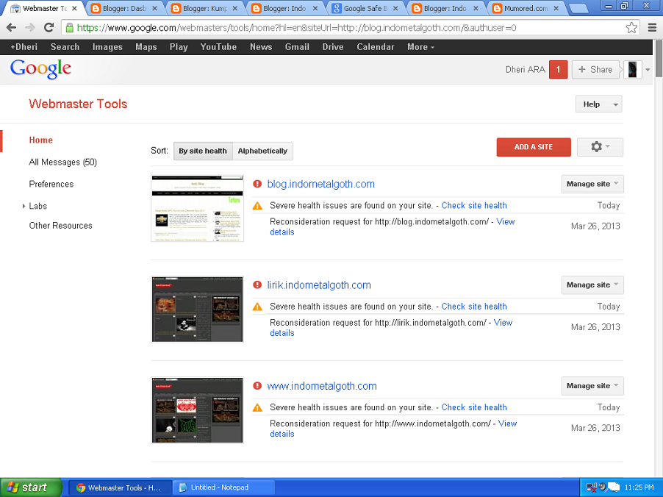663x497 pixels.
Task: Check site health for blog.indometalgoth.com
Action: [474, 206]
